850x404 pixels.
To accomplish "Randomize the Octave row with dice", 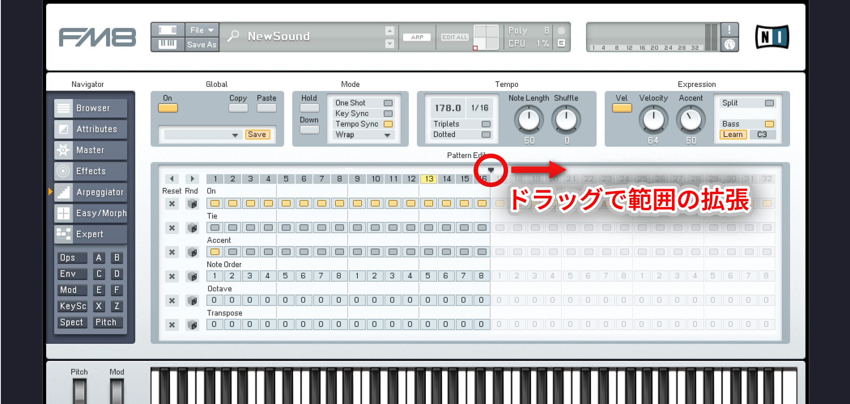I will click(192, 301).
